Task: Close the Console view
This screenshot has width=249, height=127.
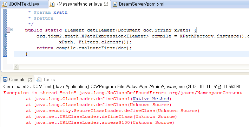Action: (30, 80)
